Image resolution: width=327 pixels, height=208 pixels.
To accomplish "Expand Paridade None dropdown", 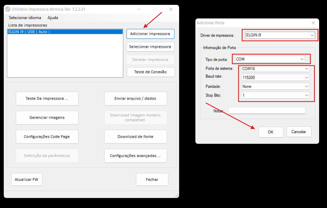I will (275, 86).
